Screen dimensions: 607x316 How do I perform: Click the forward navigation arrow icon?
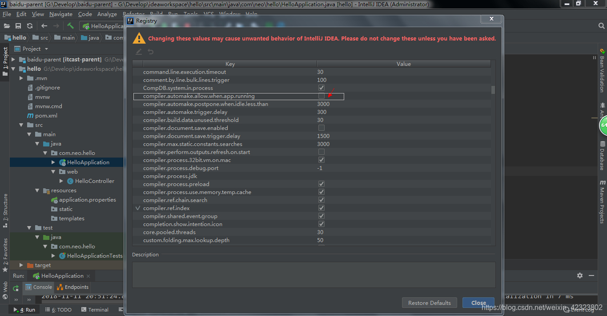tap(56, 26)
